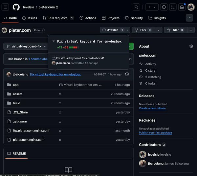This screenshot has width=197, height=176.
Task: Open the .gitignore file
Action: pyautogui.click(x=20, y=121)
